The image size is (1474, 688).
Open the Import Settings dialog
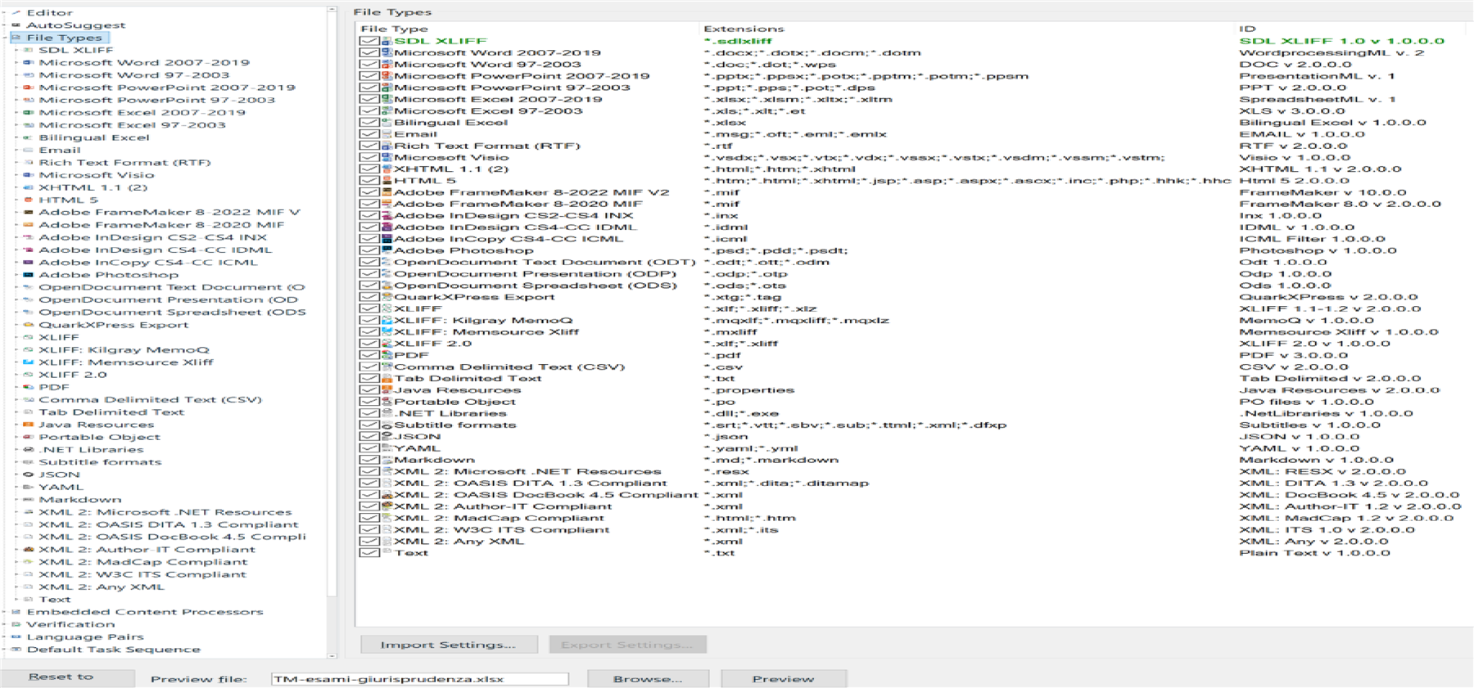click(x=449, y=645)
